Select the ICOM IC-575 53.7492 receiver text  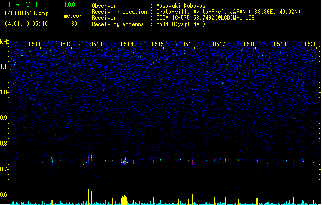point(205,18)
